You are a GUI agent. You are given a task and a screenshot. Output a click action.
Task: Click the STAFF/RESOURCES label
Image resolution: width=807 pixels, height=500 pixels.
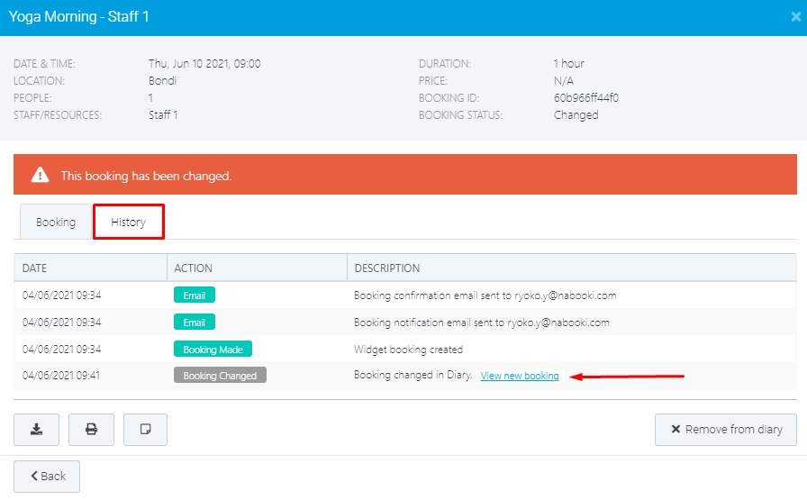tap(58, 114)
